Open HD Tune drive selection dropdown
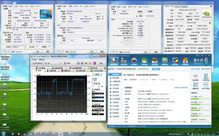Screen dimensions: 219x136 tap(47, 63)
